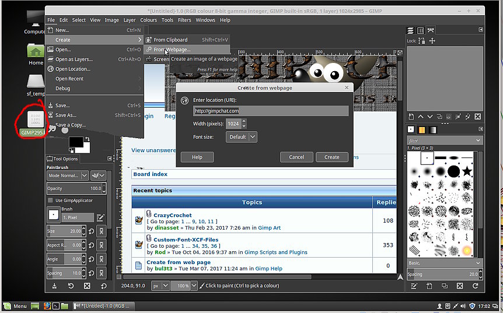Click the black foreground colour swatch
The width and height of the screenshot is (503, 313).
click(76, 142)
